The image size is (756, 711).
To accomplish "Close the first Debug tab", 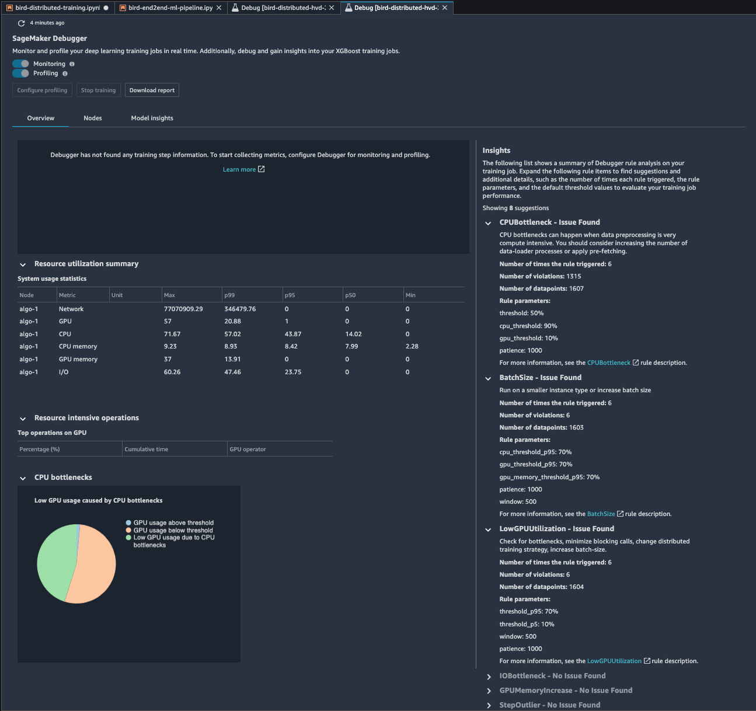I will coord(332,8).
